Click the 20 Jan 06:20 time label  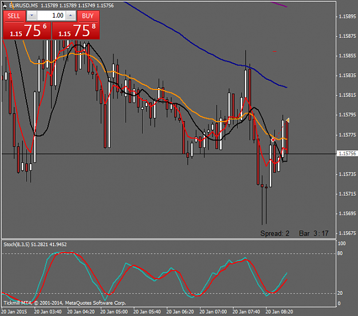coord(180,311)
